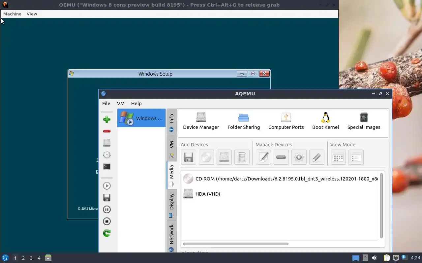
Task: Open the File menu in AQEMU
Action: [106, 103]
